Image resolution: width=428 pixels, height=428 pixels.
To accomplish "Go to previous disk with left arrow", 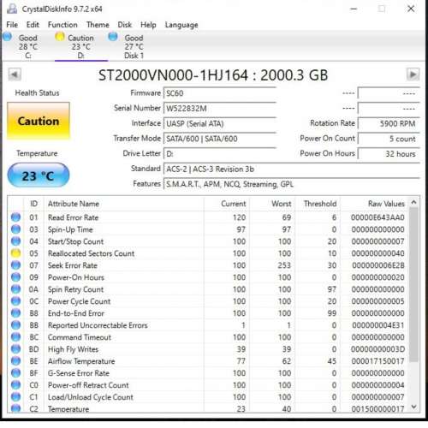I will [x=15, y=74].
